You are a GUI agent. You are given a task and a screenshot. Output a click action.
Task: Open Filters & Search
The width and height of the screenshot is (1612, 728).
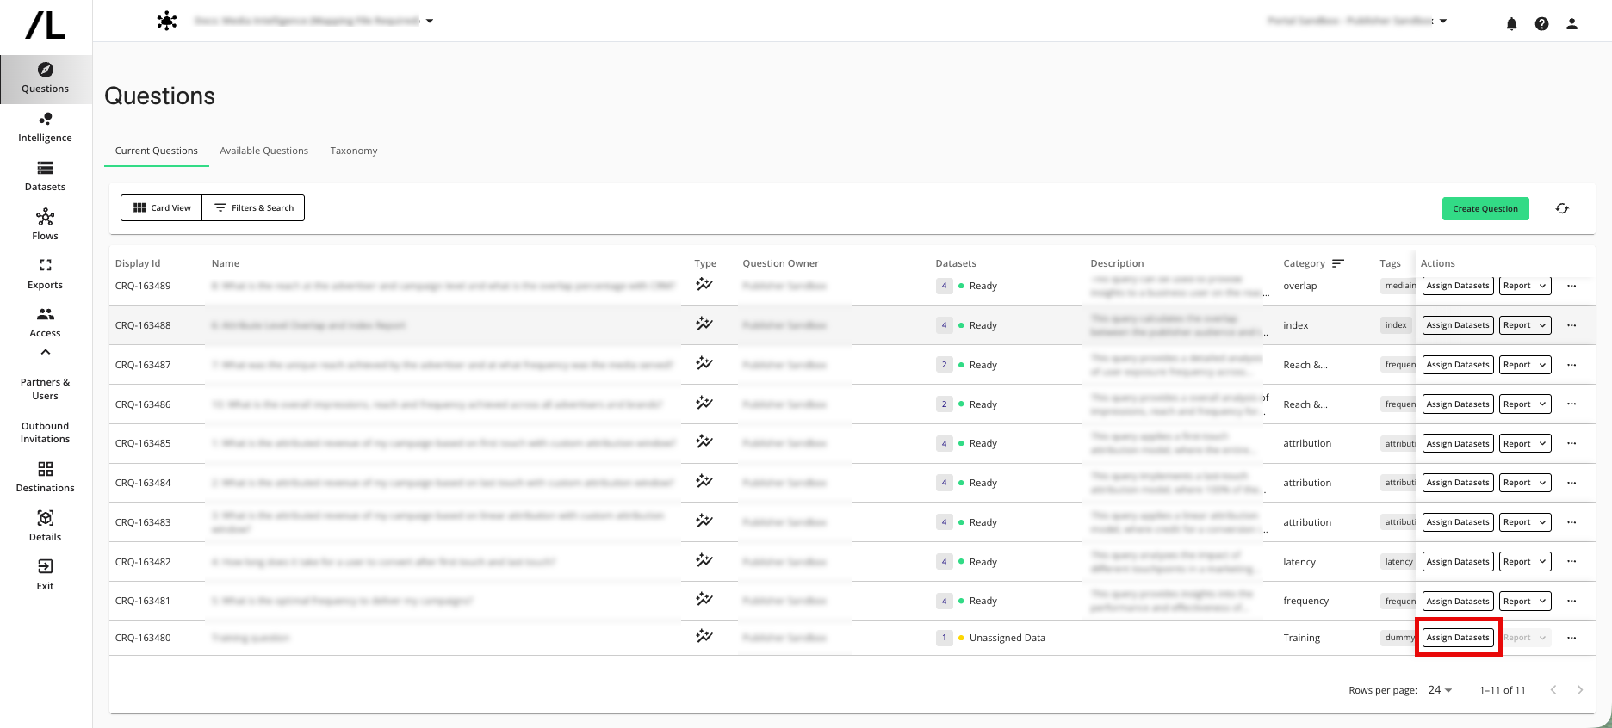[x=253, y=208]
